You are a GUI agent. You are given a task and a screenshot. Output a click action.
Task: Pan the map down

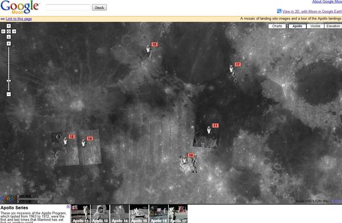pyautogui.click(x=9, y=37)
